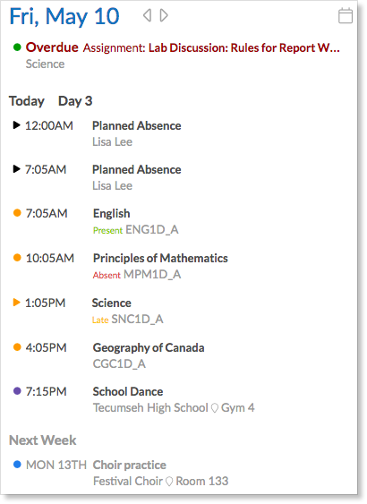Open Geography of Canada class entry

[x=149, y=347]
